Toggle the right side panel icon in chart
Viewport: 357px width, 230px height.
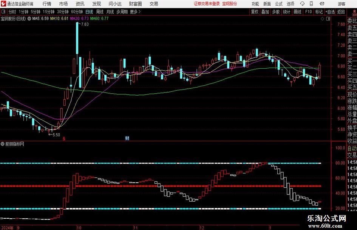point(328,19)
